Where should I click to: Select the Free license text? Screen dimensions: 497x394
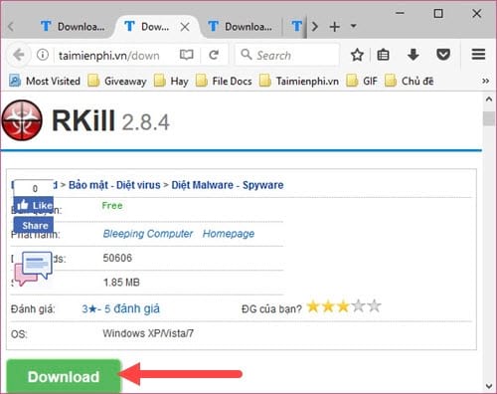click(112, 206)
